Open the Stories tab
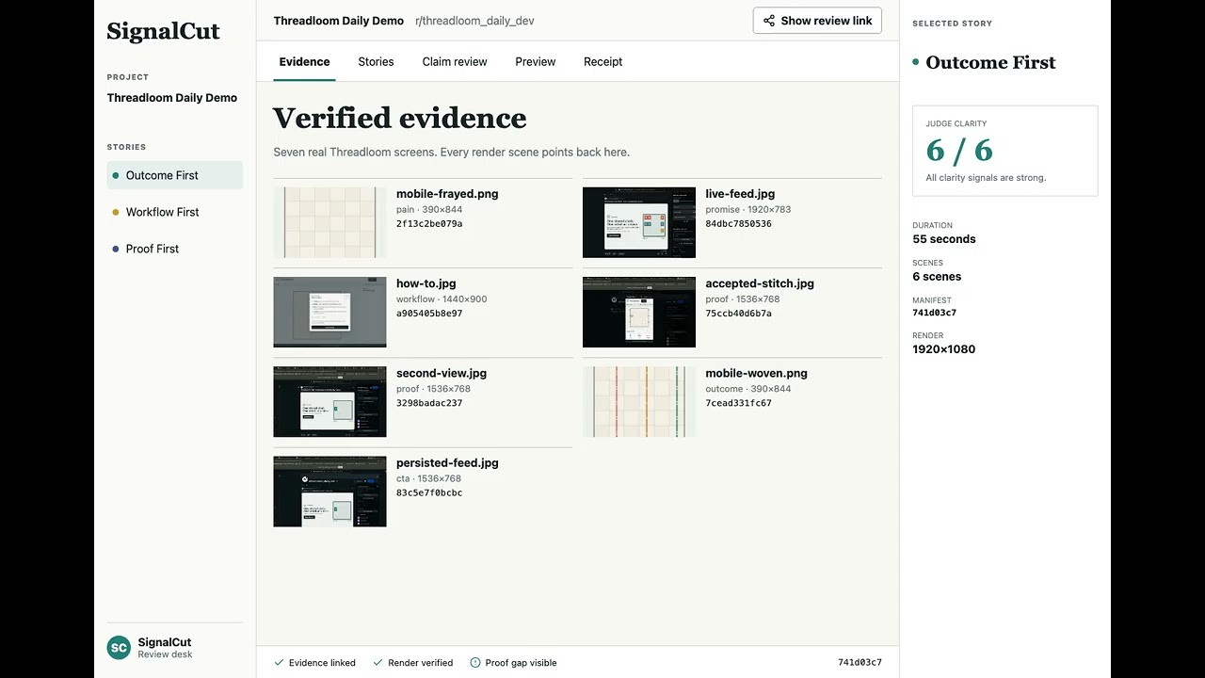 click(376, 61)
